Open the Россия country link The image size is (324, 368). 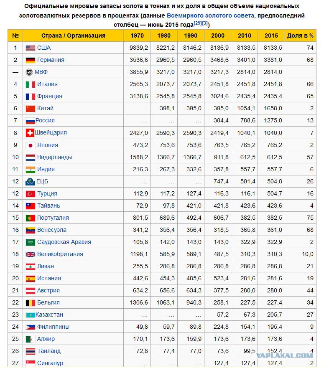point(45,120)
